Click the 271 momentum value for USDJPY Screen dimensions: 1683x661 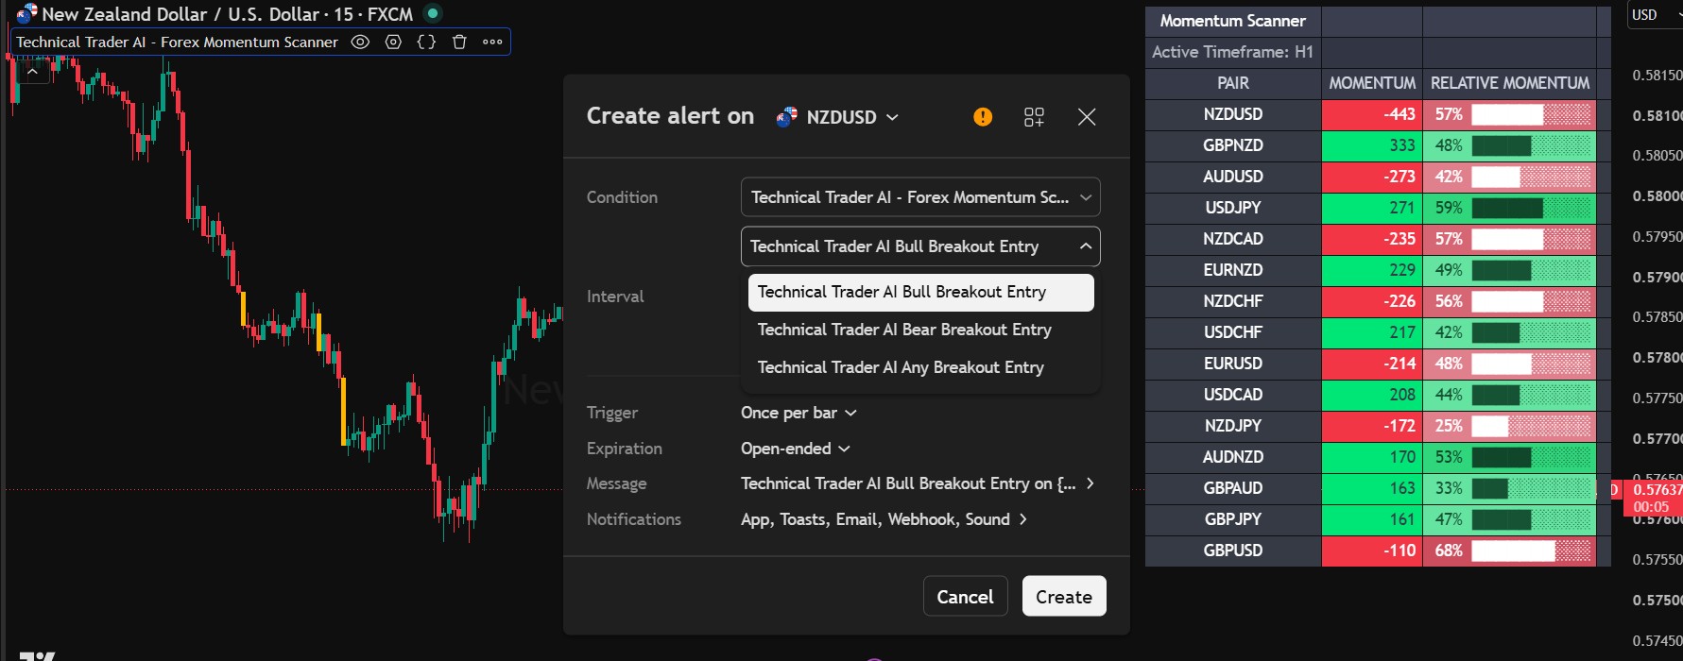(x=1372, y=208)
